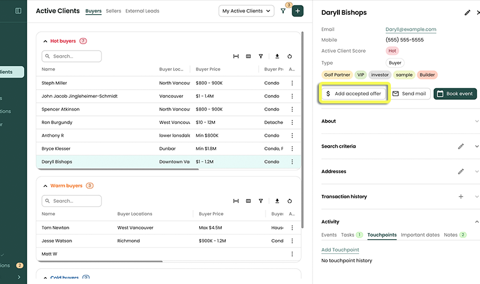The height and width of the screenshot is (284, 480).
Task: Add a transaction history entry via plus
Action: click(461, 197)
